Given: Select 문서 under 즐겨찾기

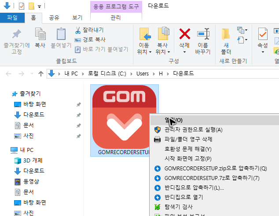Looking at the screenshot, I should coord(29,125).
